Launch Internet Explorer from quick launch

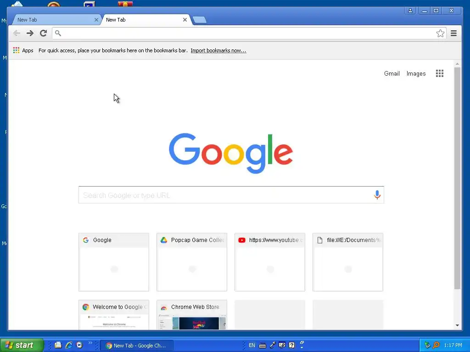pyautogui.click(x=69, y=345)
